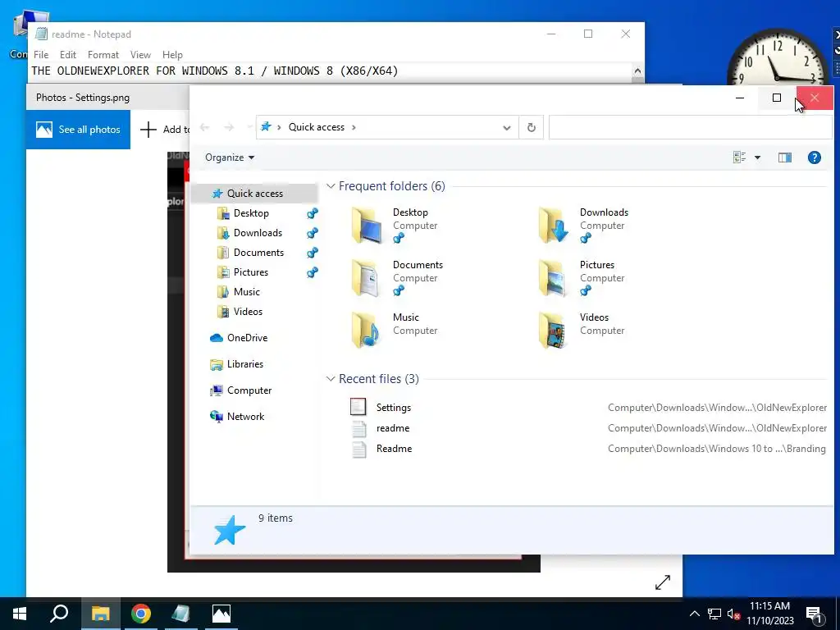Select the capitalized Readme entry in Recent files

tap(587, 449)
